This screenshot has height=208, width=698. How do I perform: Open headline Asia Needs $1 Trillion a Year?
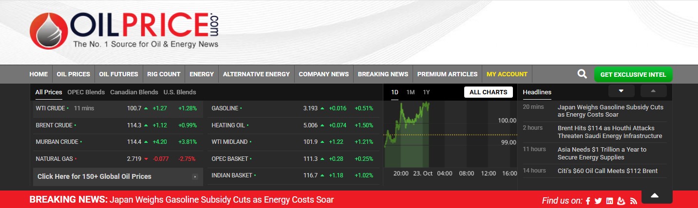[602, 153]
